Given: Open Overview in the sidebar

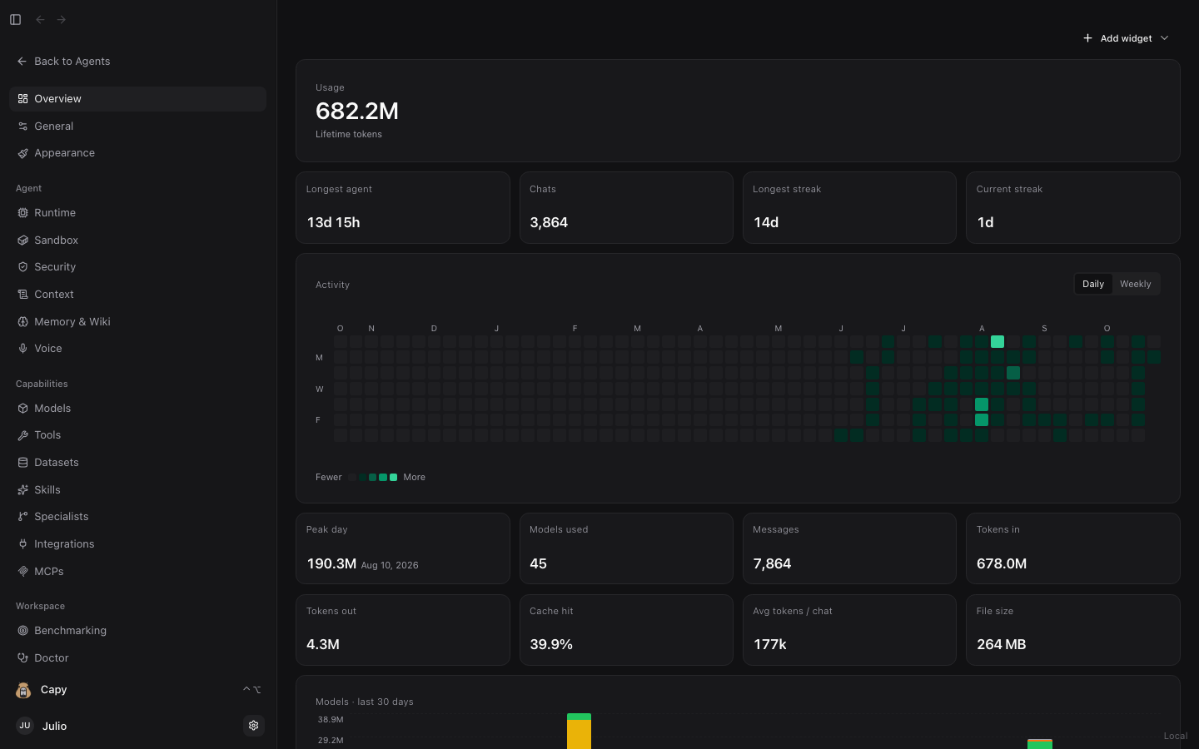Looking at the screenshot, I should pos(137,99).
